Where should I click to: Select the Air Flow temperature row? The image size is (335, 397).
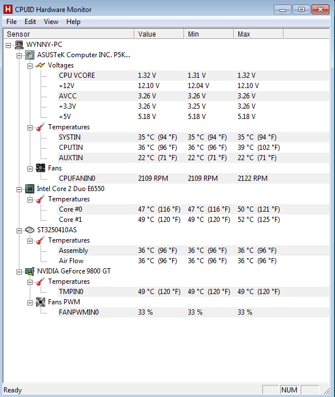[194, 261]
